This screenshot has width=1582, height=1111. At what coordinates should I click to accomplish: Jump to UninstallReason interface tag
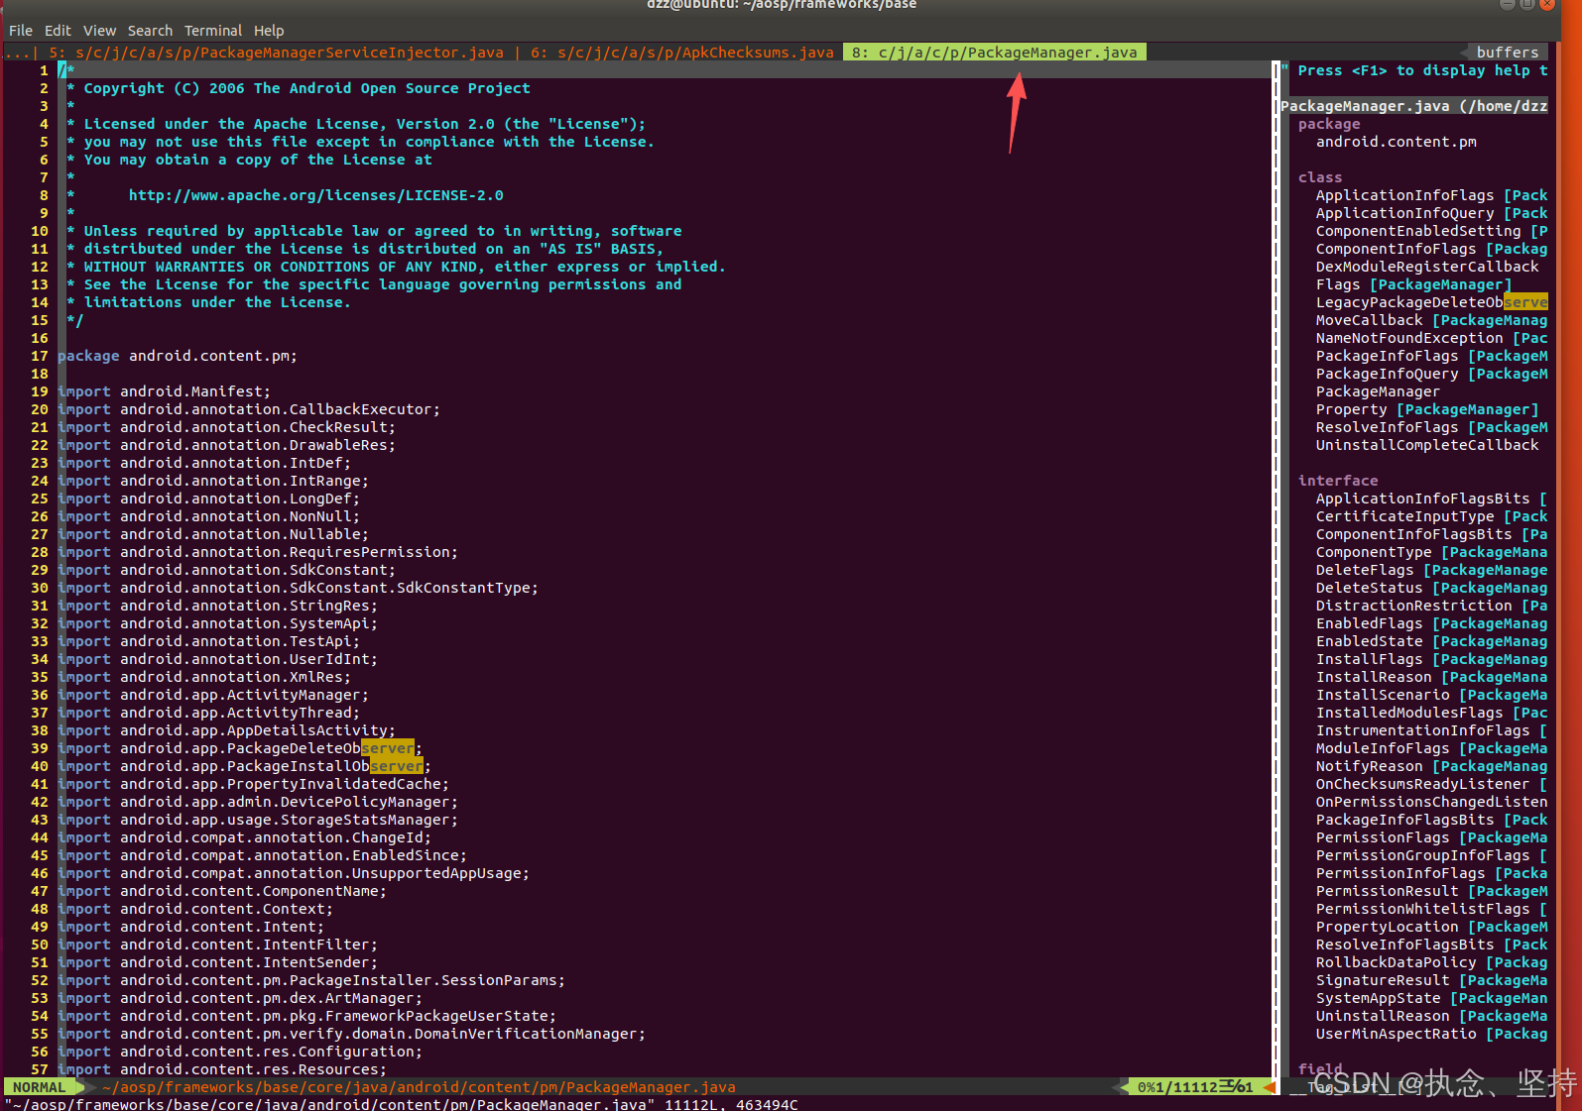tap(1431, 1016)
